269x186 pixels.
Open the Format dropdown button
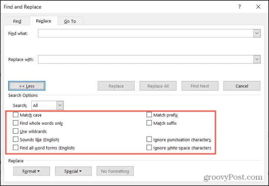(x=32, y=171)
